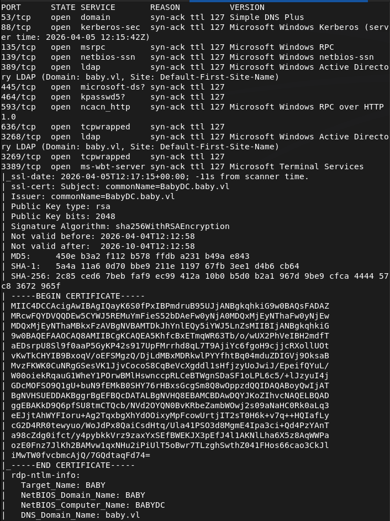Image resolution: width=390 pixels, height=521 pixels.
Task: Click the Signature Algorithm line
Action: tap(120, 227)
